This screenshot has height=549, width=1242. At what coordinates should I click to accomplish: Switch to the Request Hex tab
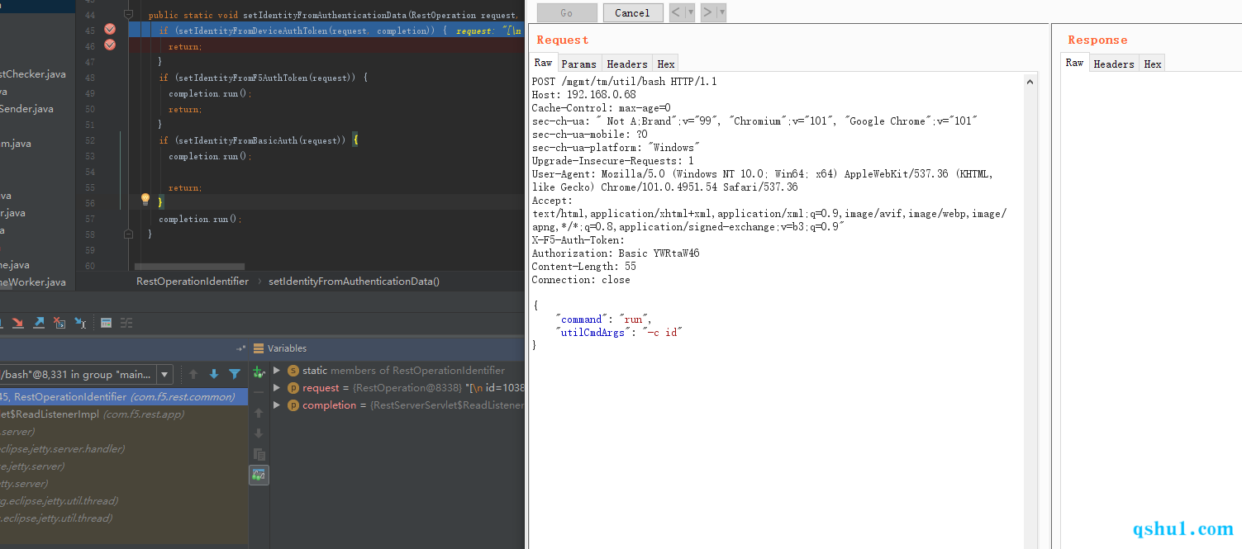coord(666,64)
